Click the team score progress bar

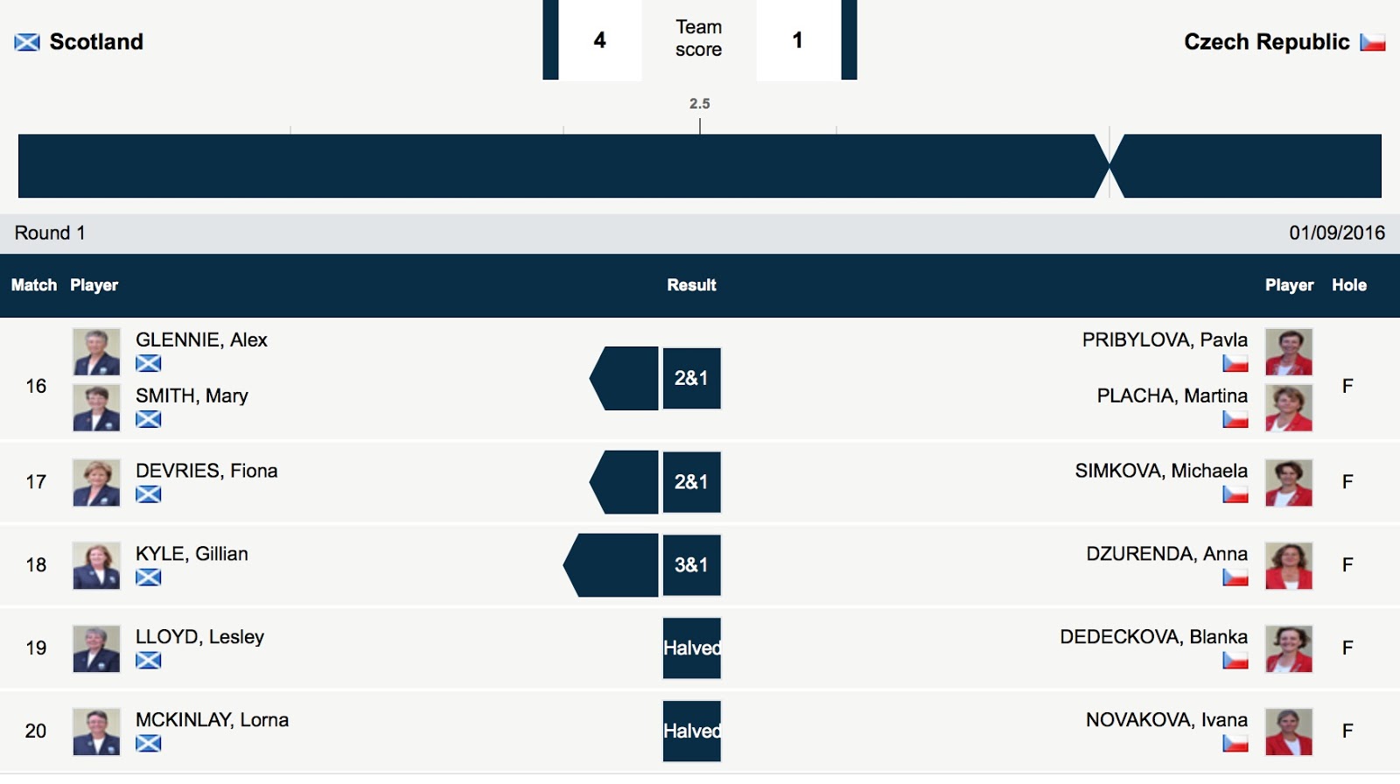tap(700, 165)
